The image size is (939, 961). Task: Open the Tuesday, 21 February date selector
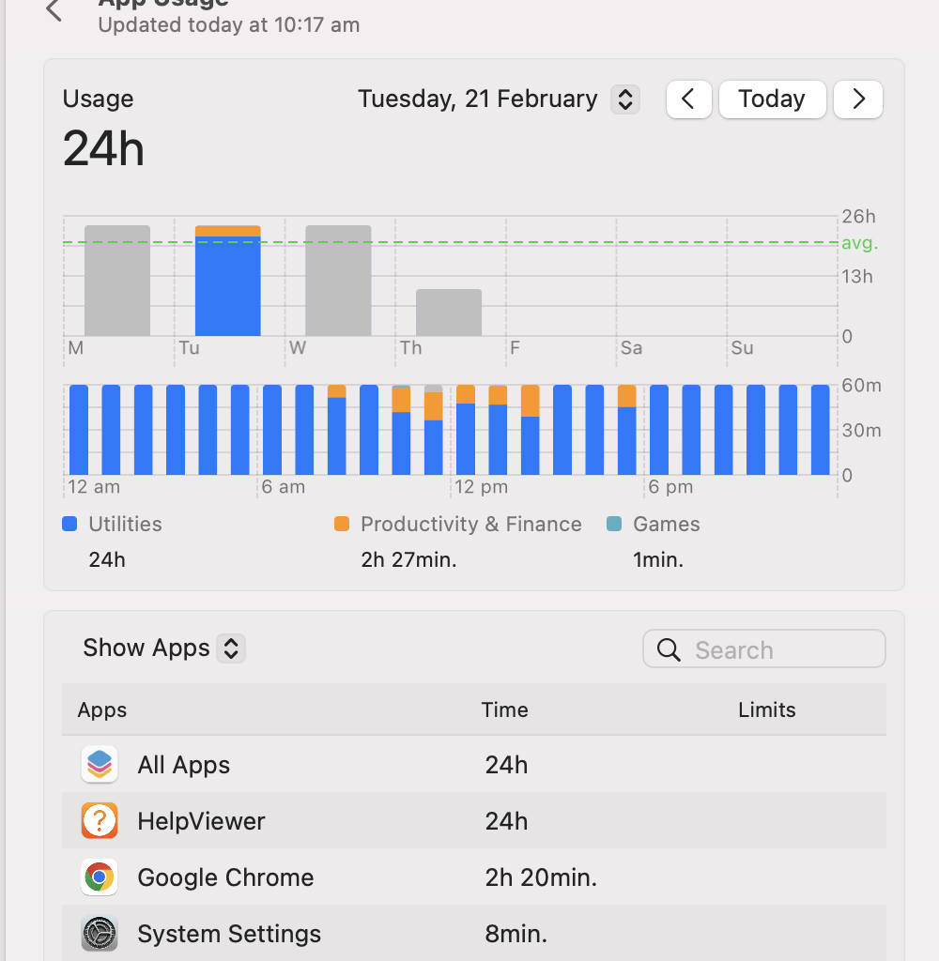477,99
